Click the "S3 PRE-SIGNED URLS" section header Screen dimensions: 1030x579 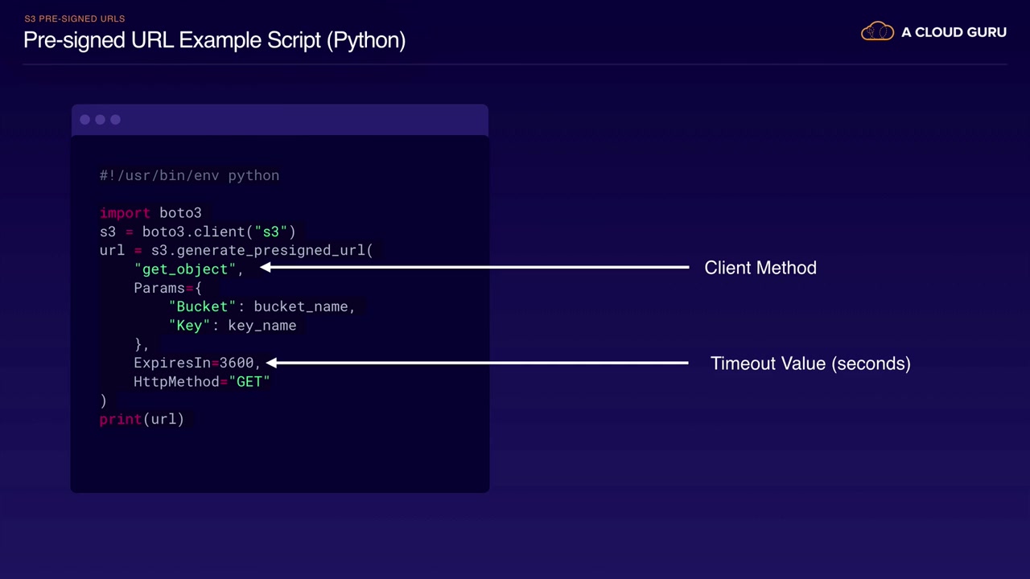[x=74, y=18]
